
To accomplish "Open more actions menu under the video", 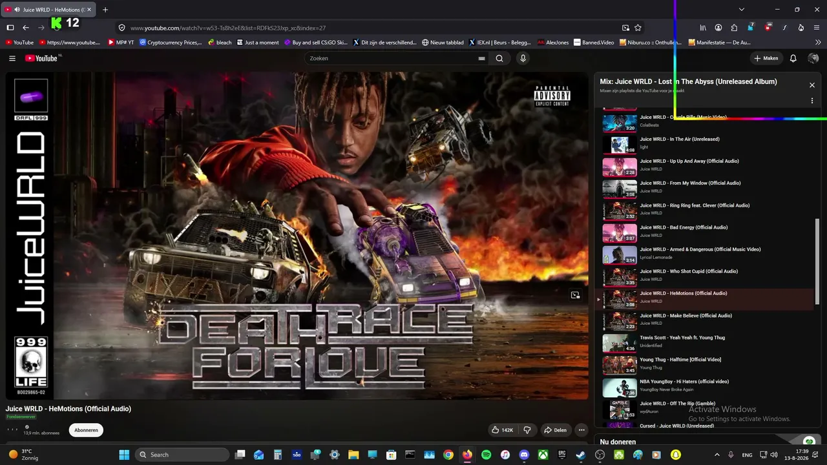I will (581, 430).
